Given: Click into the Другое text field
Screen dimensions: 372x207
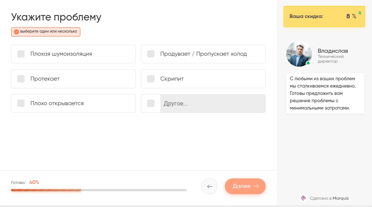Looking at the screenshot, I should (x=212, y=104).
